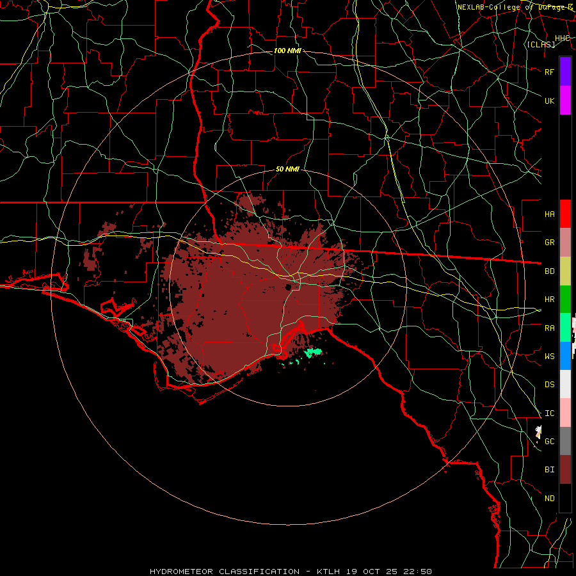The height and width of the screenshot is (576, 576).
Task: Click the UK legend label
Action: coord(549,100)
